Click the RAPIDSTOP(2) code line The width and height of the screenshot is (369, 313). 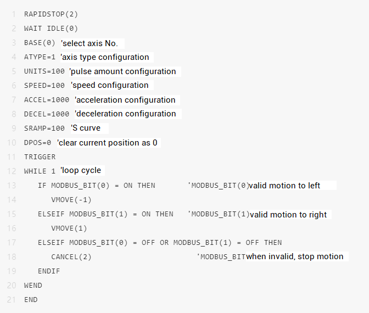51,14
